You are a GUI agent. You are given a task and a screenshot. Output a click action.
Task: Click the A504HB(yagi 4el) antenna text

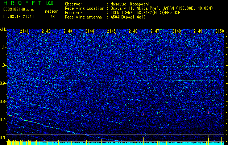click(x=128, y=17)
